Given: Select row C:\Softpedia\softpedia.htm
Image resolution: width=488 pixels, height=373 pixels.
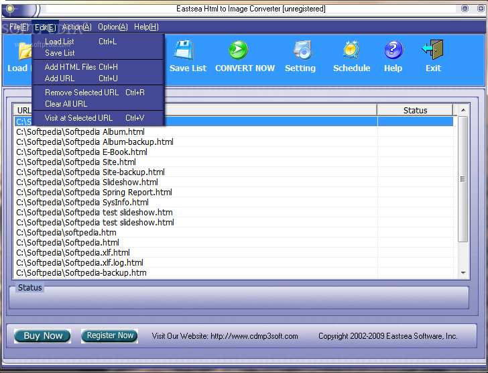Looking at the screenshot, I should [233, 233].
